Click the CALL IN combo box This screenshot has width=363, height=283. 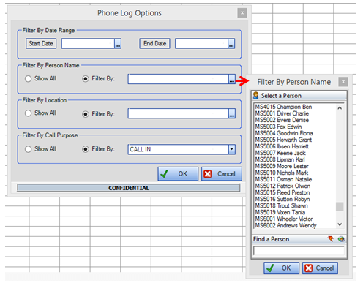click(x=181, y=149)
